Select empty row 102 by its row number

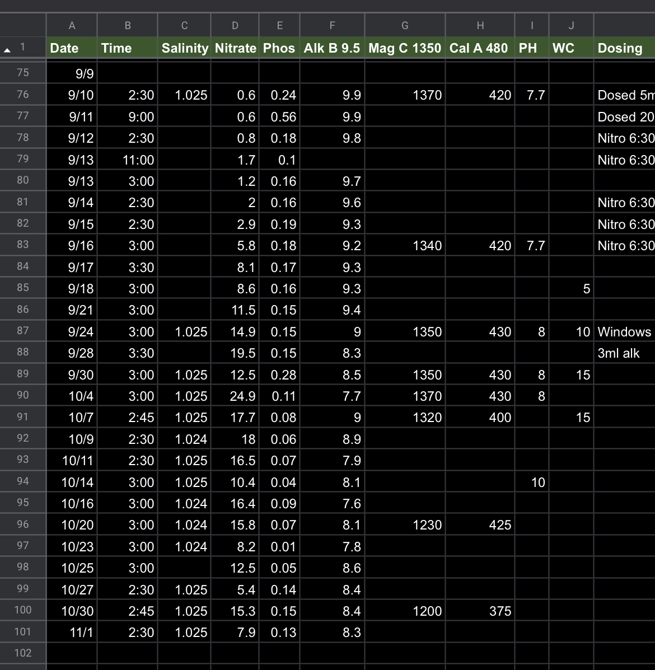(23, 653)
